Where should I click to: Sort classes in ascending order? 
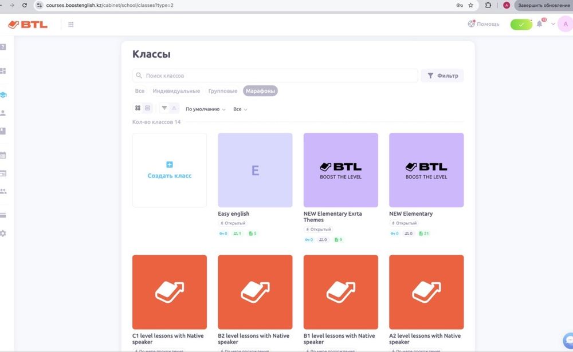pos(174,108)
